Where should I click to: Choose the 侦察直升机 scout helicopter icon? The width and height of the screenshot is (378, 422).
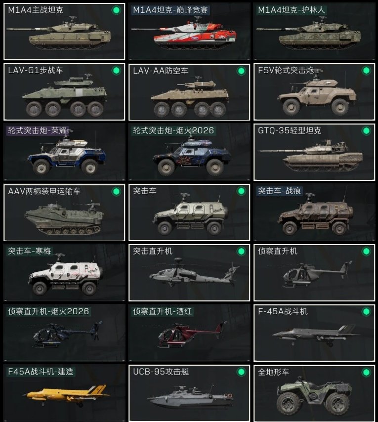click(317, 274)
